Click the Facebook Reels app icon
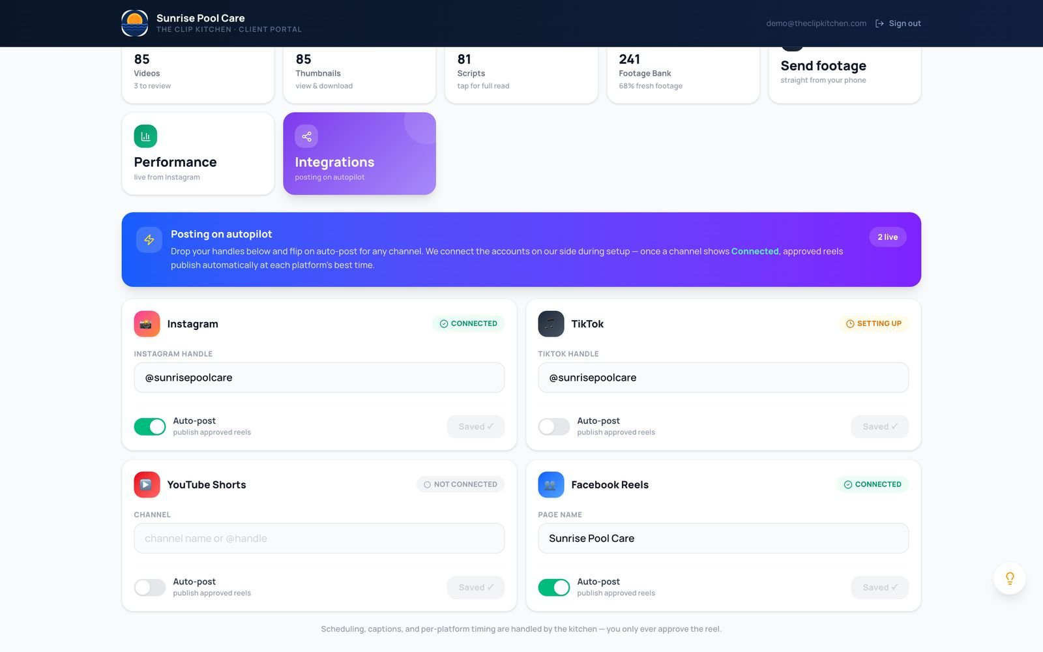The height and width of the screenshot is (652, 1043). 551,485
